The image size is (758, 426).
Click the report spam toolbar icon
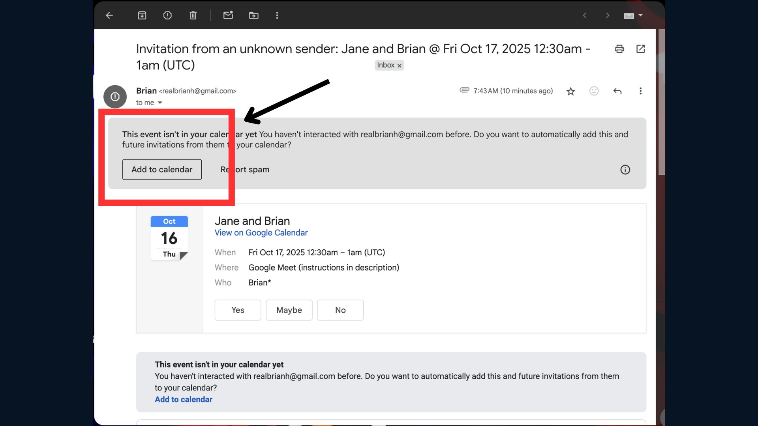167,15
